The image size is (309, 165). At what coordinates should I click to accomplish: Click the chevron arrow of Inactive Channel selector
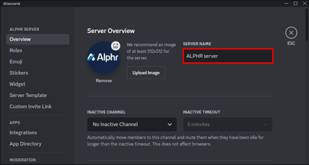coord(169,125)
